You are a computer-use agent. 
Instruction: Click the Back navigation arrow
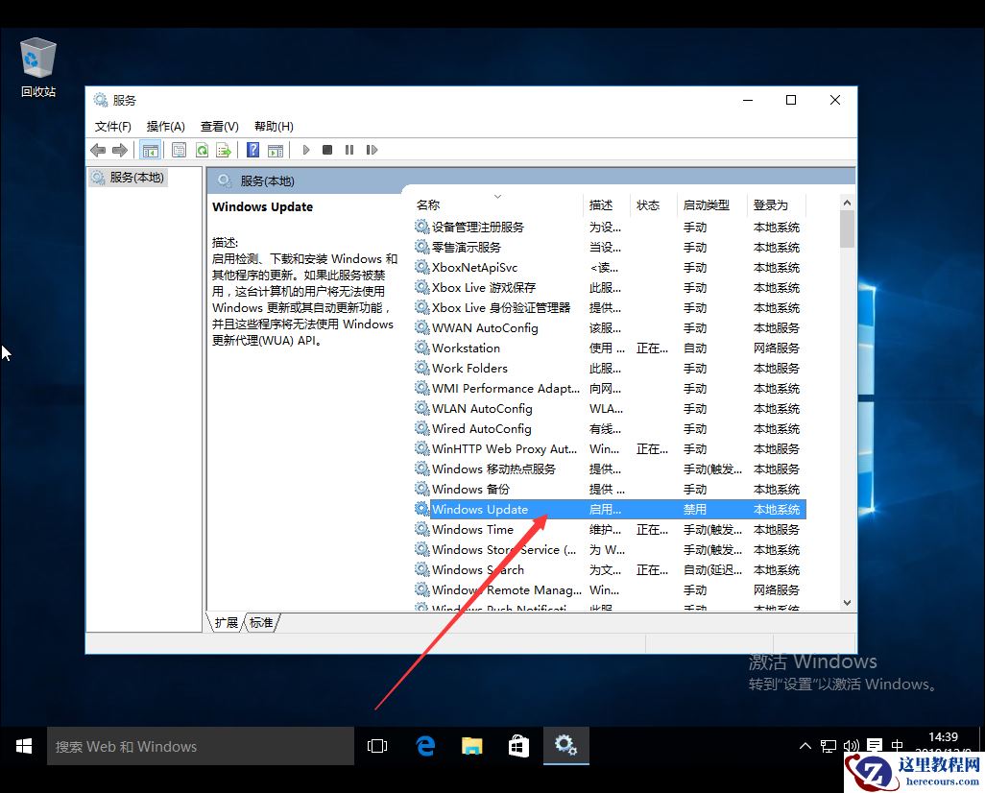[97, 150]
